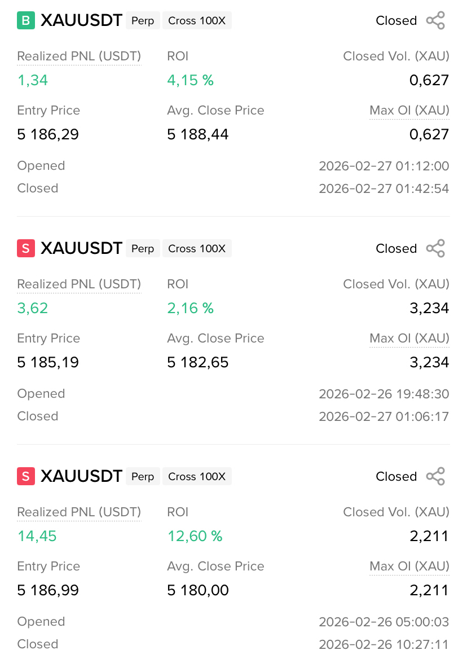Click the Perp tag on the first position
This screenshot has height=672, width=467.
coord(143,21)
